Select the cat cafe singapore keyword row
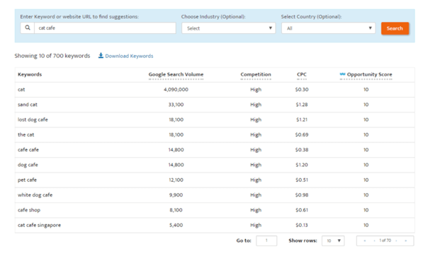 click(x=215, y=225)
